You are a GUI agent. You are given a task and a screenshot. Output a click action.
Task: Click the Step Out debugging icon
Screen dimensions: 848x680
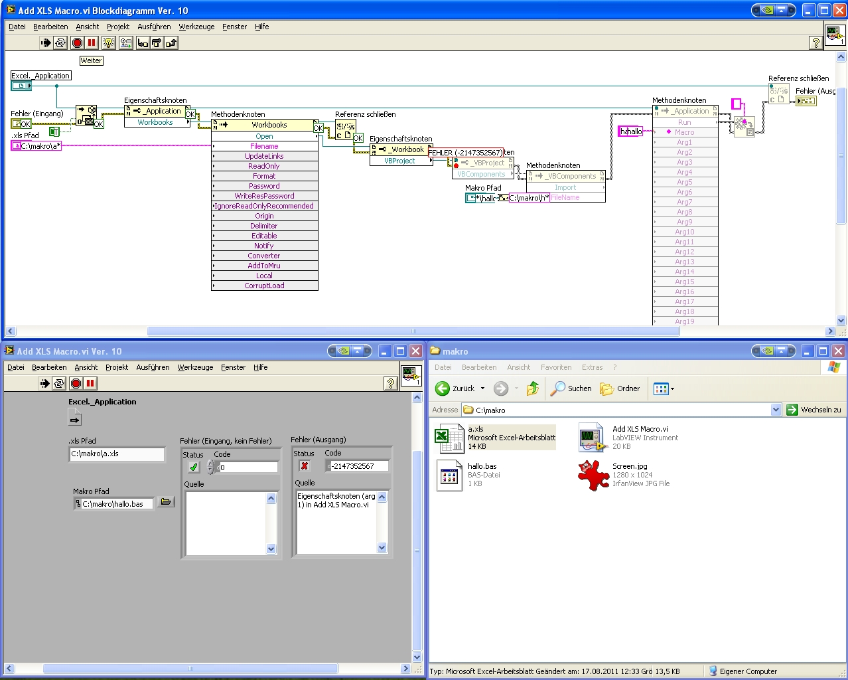(171, 43)
